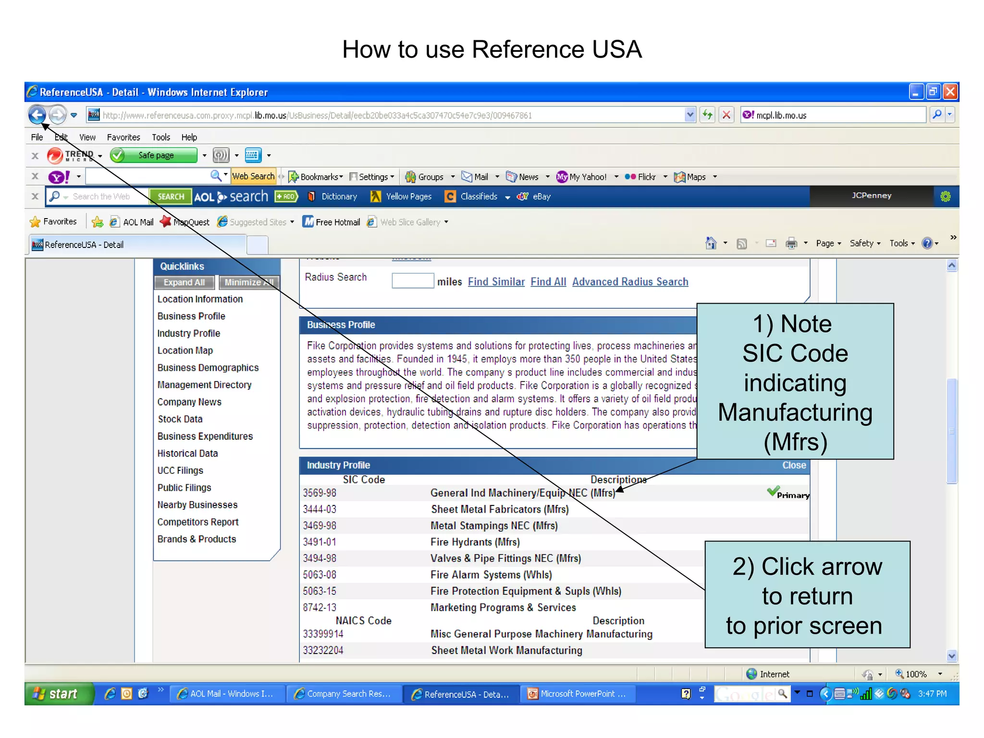Click the vertical scrollbar up arrow
Screen dimensions: 984x738
point(951,265)
